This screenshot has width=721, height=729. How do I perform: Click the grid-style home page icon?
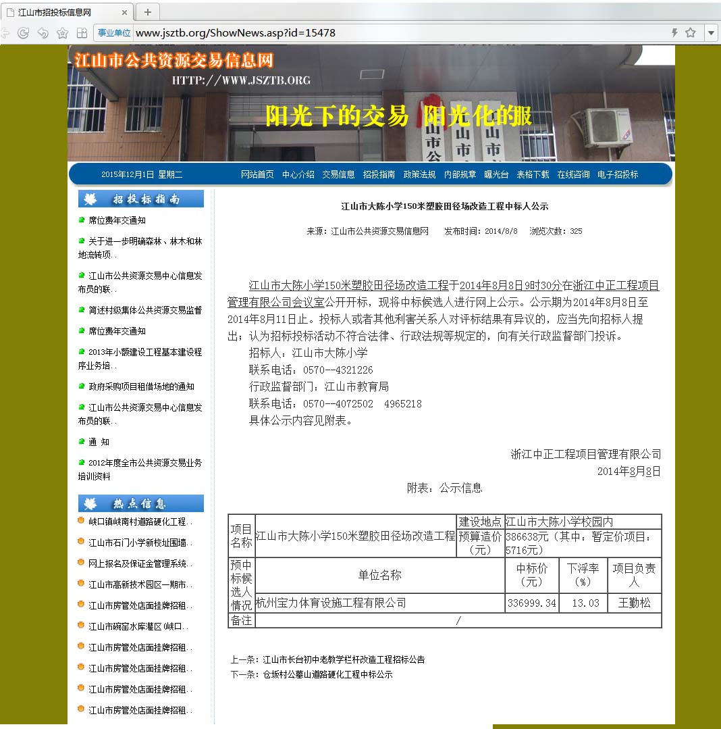tap(82, 32)
